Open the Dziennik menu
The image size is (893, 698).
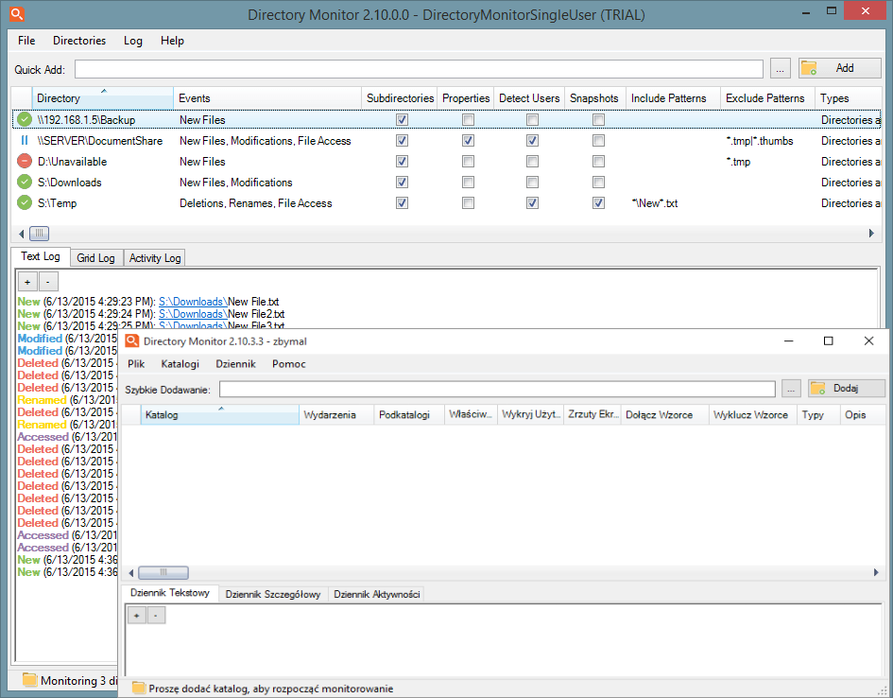[x=236, y=363]
